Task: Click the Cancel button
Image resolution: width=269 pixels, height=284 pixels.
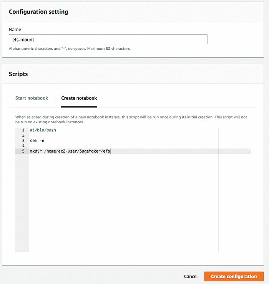Action: 191,276
